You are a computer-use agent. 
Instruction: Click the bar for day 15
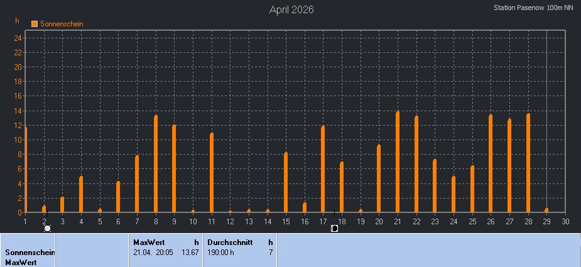click(286, 182)
